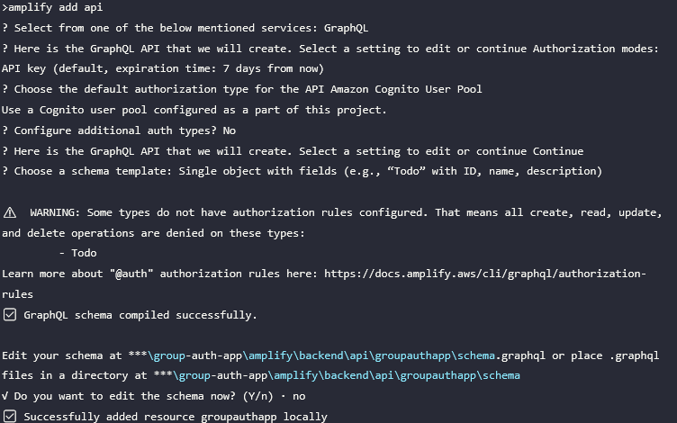Click the 'No' answer for additional auth types
The image size is (677, 423).
click(230, 130)
